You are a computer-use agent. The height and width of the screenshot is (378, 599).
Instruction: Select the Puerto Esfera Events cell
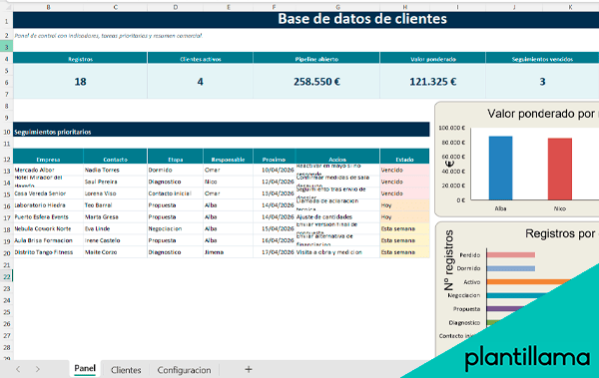[48, 216]
